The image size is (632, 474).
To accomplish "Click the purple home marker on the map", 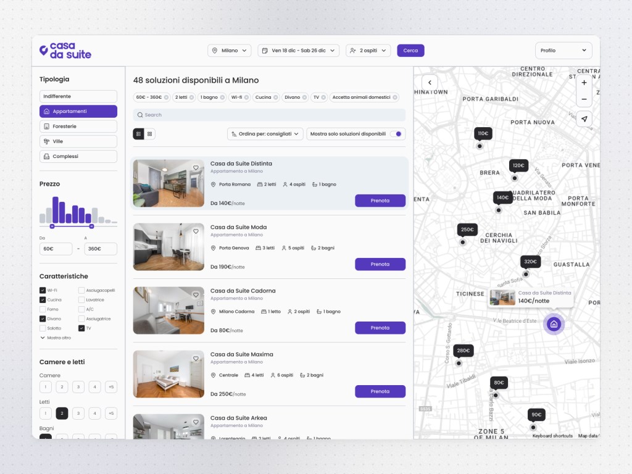I will (554, 324).
